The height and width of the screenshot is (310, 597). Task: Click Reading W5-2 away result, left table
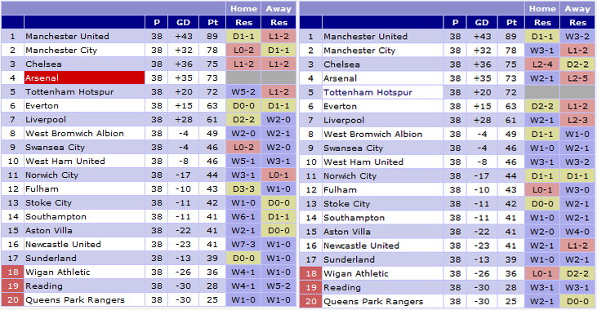pyautogui.click(x=278, y=286)
